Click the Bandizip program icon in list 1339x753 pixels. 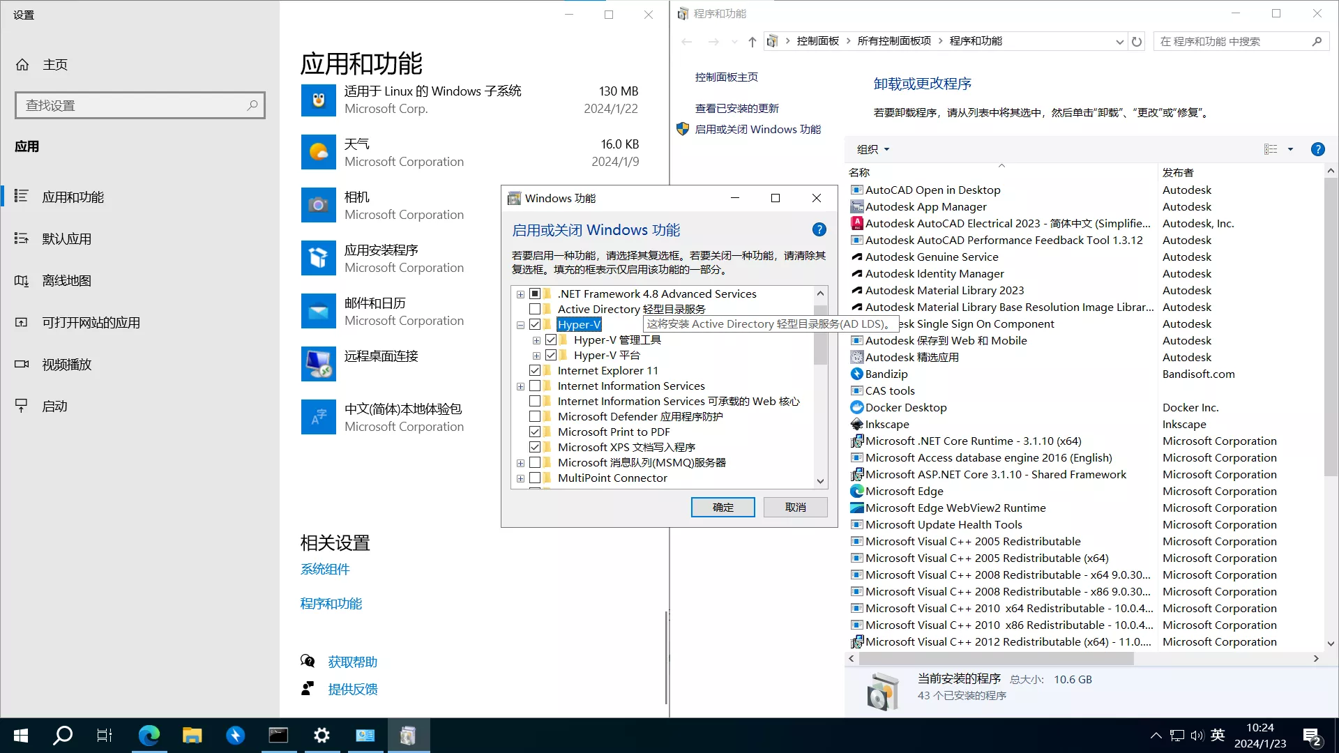point(857,374)
